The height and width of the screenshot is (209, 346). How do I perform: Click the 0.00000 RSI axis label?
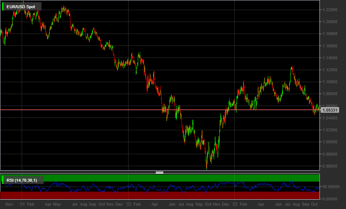pyautogui.click(x=330, y=199)
